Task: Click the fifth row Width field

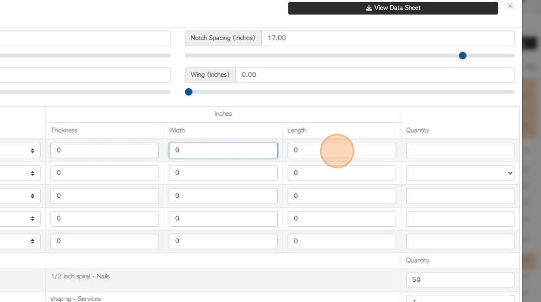Action: [223, 242]
